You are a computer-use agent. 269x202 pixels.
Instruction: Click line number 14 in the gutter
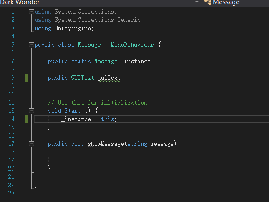(x=11, y=119)
